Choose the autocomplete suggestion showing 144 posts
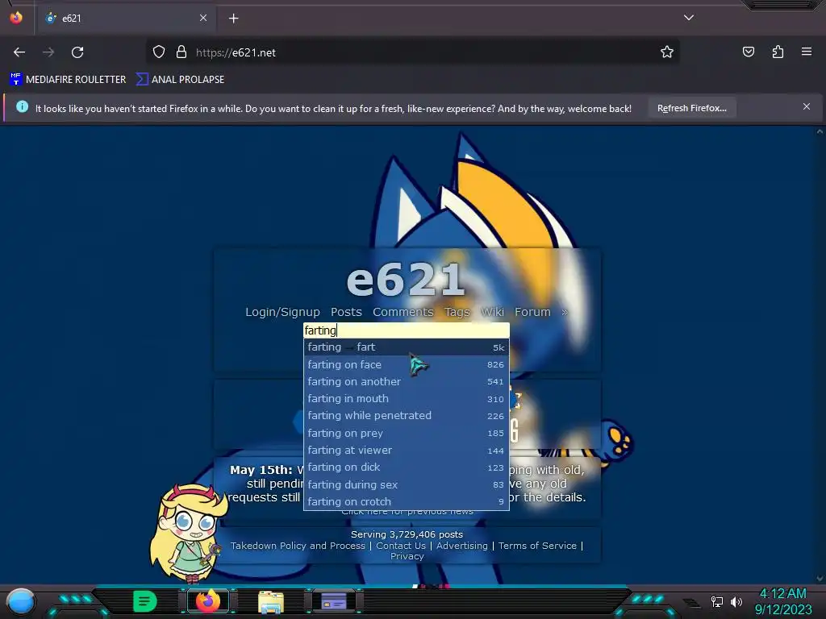 pos(407,450)
